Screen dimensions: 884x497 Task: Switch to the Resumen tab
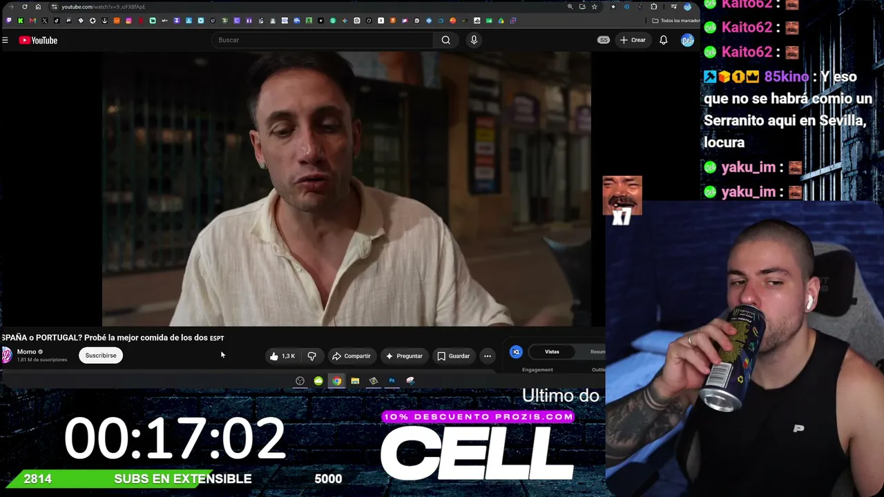click(x=597, y=352)
